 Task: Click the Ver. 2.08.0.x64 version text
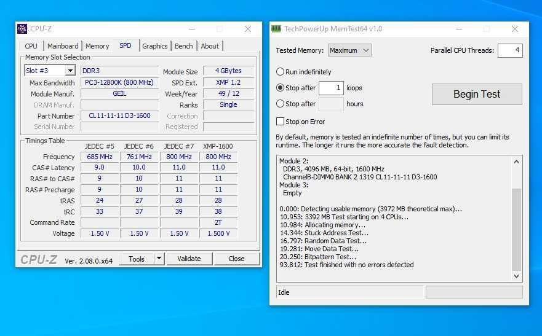(x=89, y=261)
